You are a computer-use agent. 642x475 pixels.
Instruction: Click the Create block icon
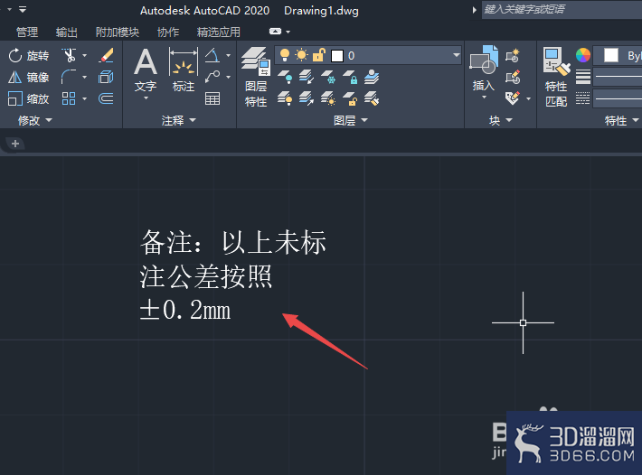pyautogui.click(x=513, y=55)
